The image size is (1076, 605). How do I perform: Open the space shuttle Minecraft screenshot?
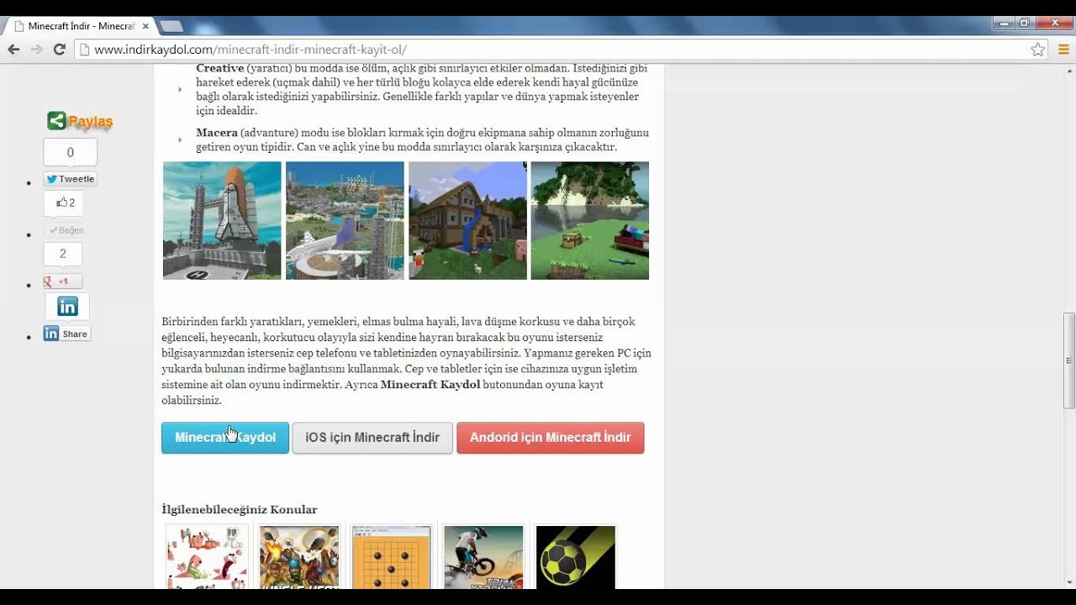coord(222,220)
